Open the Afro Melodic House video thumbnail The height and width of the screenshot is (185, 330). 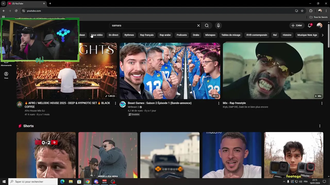67,71
